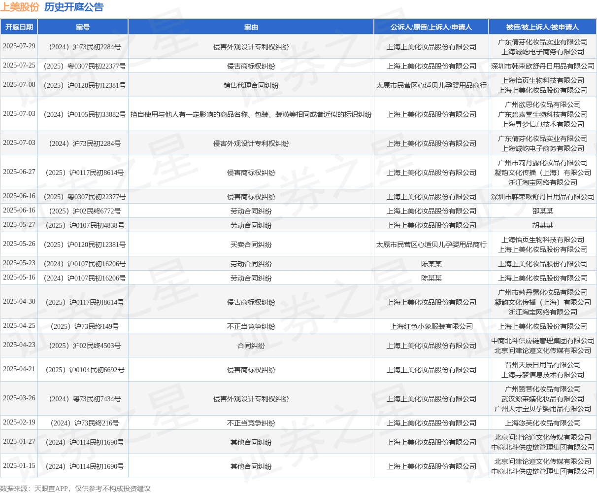Screen dimensions: 597x493
Task: Click case number (2025)沪0104民初6692号
Action: click(83, 370)
